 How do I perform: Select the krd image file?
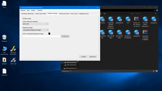[128, 20]
